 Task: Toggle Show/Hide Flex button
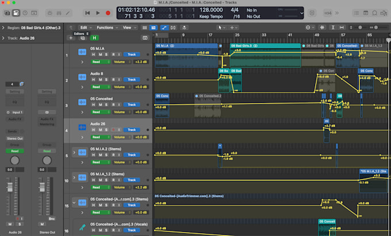173,28
